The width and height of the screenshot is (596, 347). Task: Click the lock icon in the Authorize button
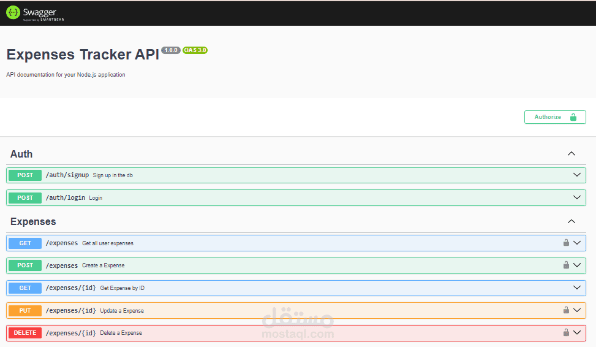tap(573, 117)
